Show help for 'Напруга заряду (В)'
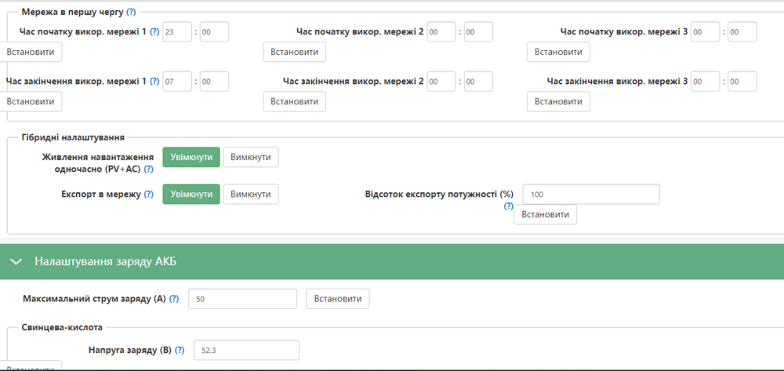This screenshot has width=784, height=371. (180, 350)
